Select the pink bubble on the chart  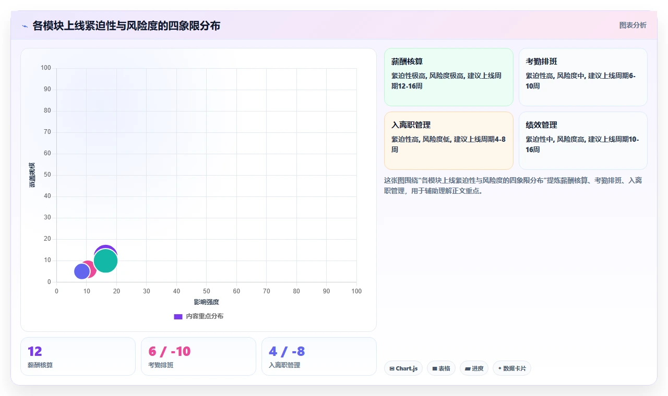pyautogui.click(x=92, y=269)
